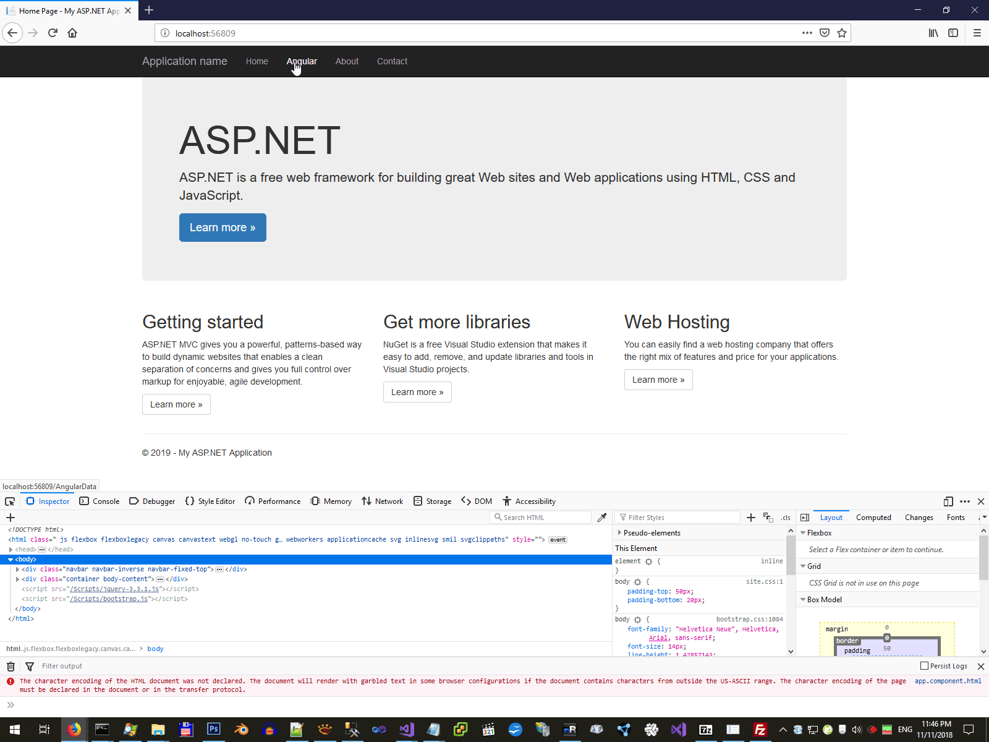Close the split console
This screenshot has height=742, width=989.
980,666
